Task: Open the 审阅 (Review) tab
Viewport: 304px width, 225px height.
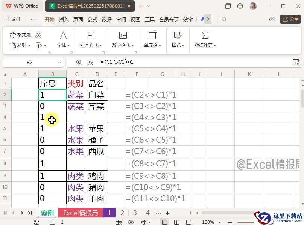Action: (121, 20)
